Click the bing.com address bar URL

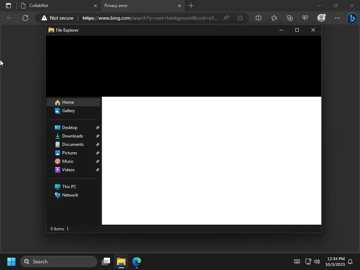150,18
